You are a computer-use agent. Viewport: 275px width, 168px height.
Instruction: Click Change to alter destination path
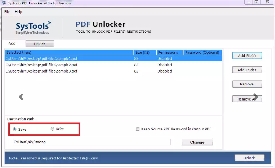[197, 142]
